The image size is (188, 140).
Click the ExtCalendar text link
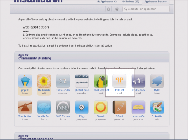click(63, 90)
